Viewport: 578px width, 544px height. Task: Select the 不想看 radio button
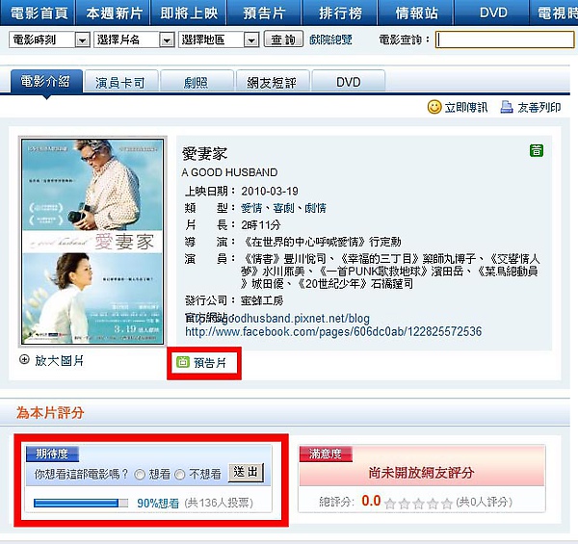tap(179, 475)
